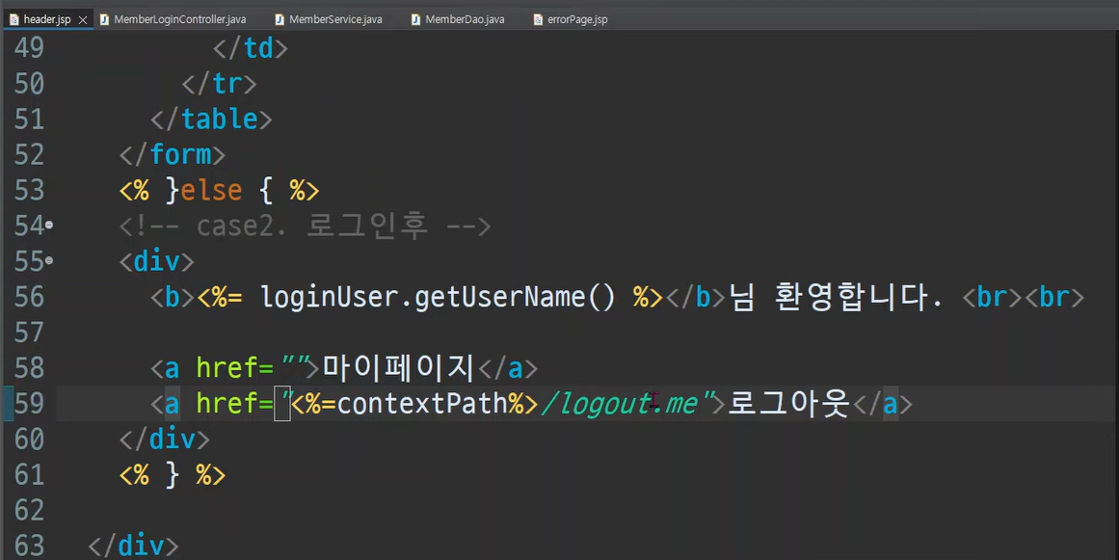
Task: Collapse the comment fold at line 54
Action: pyautogui.click(x=49, y=225)
